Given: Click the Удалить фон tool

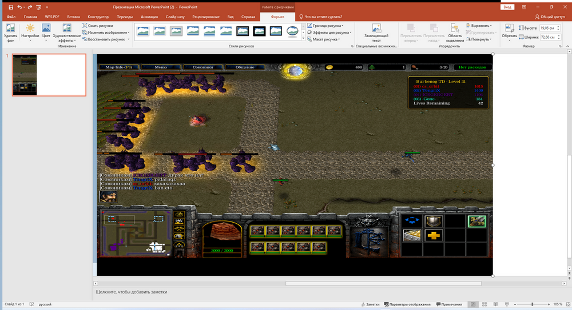Looking at the screenshot, I should point(10,33).
